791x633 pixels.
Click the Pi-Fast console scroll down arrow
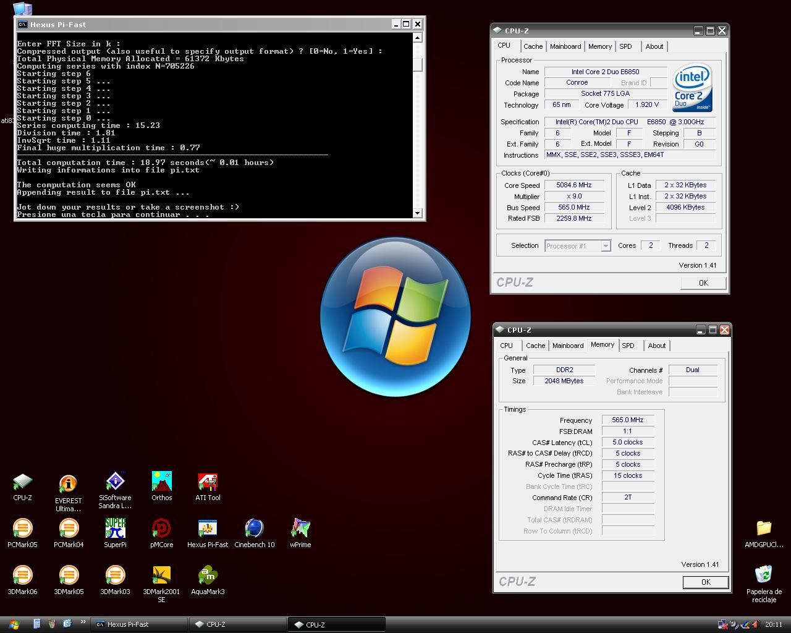tap(418, 213)
